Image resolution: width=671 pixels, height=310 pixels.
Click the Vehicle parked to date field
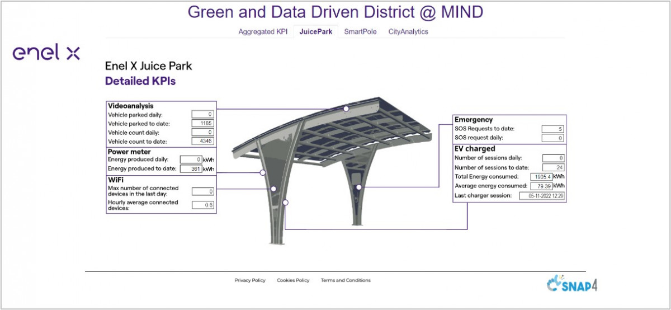pyautogui.click(x=202, y=124)
